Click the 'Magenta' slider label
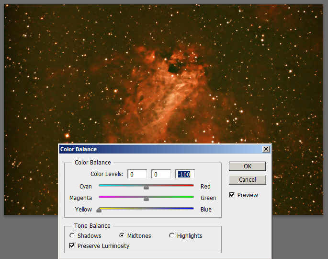Screen dimensions: 328x259 (80, 198)
